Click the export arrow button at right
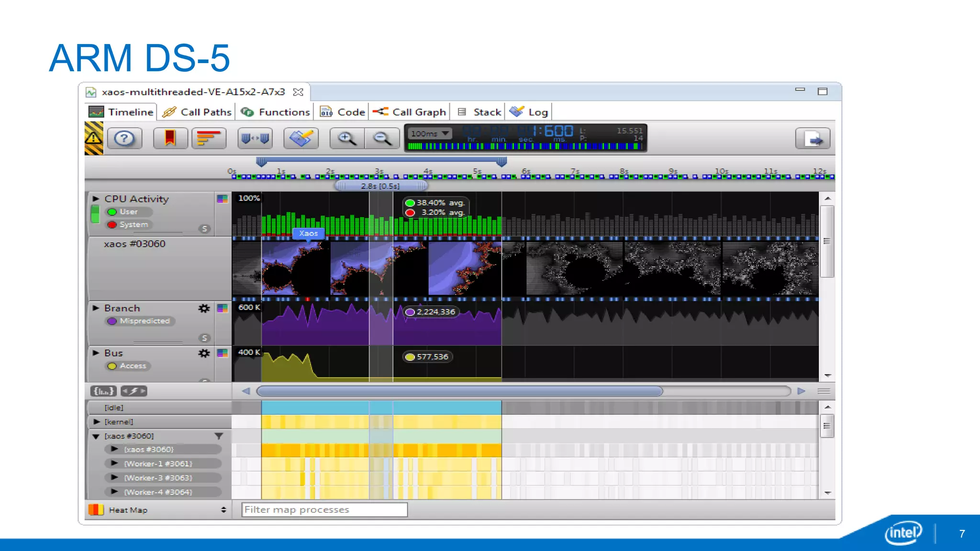Image resolution: width=980 pixels, height=551 pixels. point(813,139)
